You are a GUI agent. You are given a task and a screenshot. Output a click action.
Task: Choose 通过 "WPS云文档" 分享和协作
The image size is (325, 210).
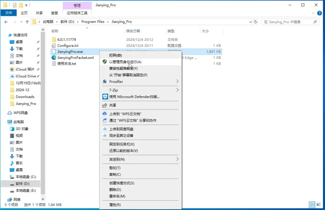coord(141,121)
